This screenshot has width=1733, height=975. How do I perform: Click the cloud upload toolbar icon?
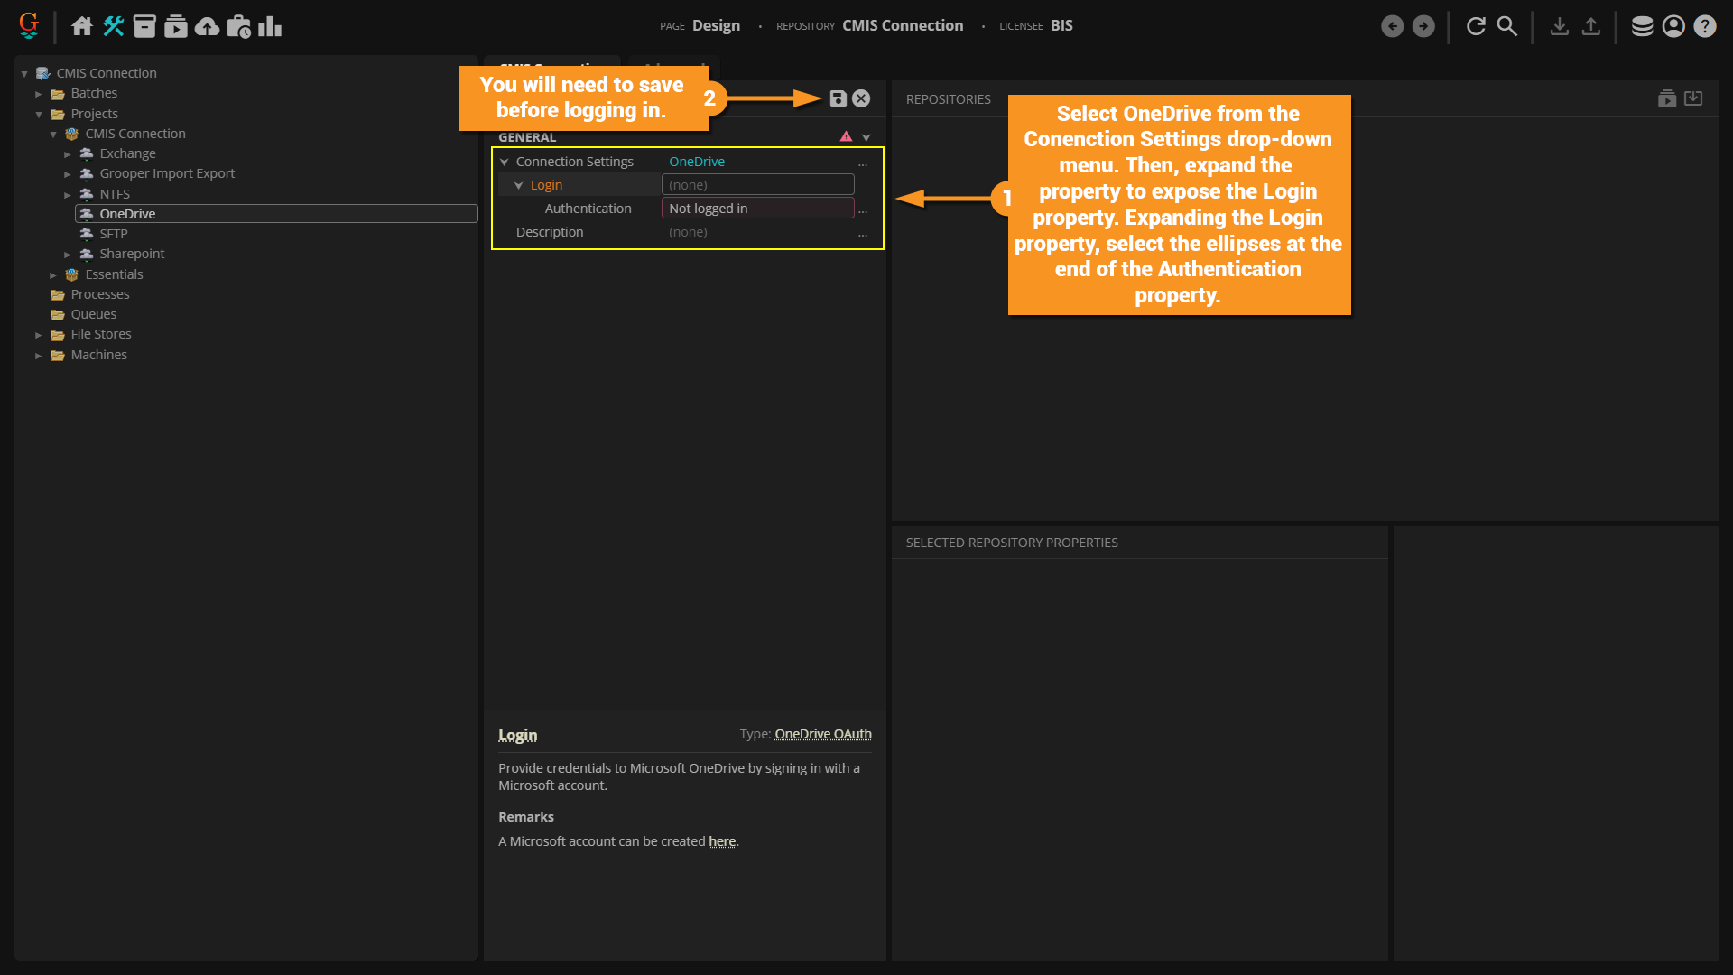pos(207,26)
